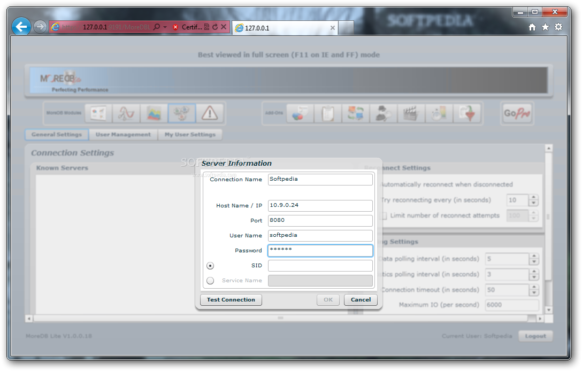The image size is (582, 371).
Task: Open the spy detective add-on icon
Action: tap(384, 113)
